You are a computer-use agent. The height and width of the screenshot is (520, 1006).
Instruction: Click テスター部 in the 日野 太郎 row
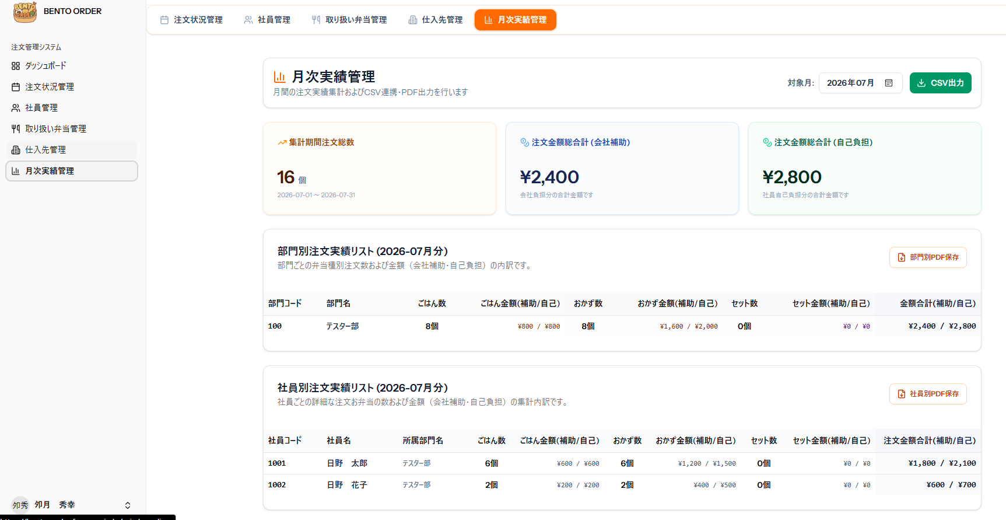point(416,463)
